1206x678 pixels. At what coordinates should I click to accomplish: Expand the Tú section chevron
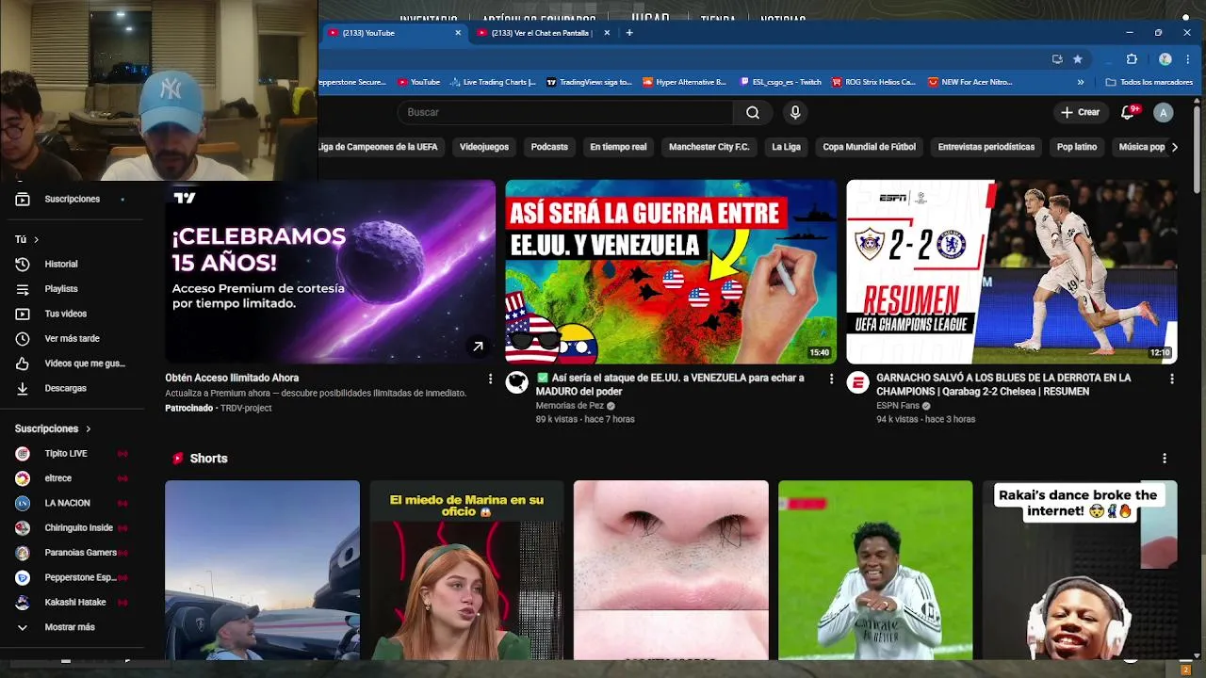click(x=36, y=239)
